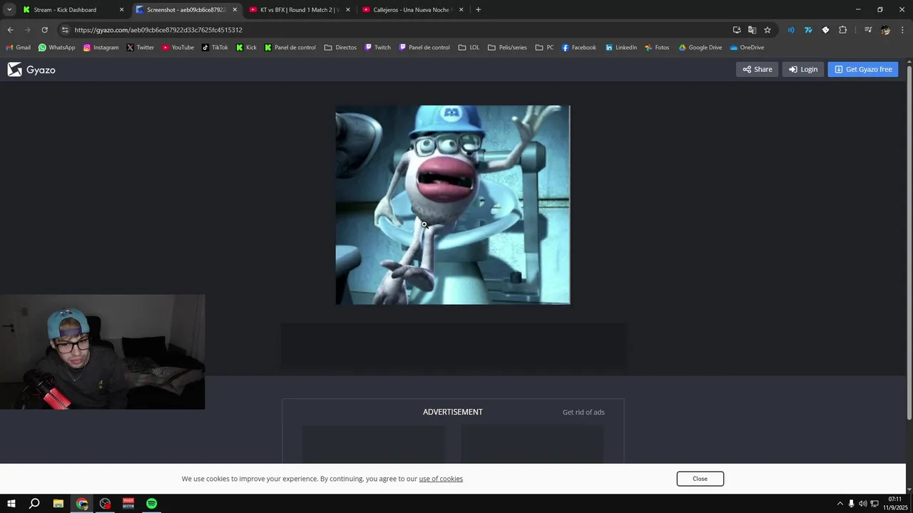Close the cookies notice banner
913x513 pixels.
click(700, 479)
